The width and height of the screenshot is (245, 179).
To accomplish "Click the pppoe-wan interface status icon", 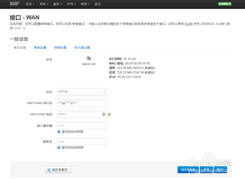I will coord(89,58).
